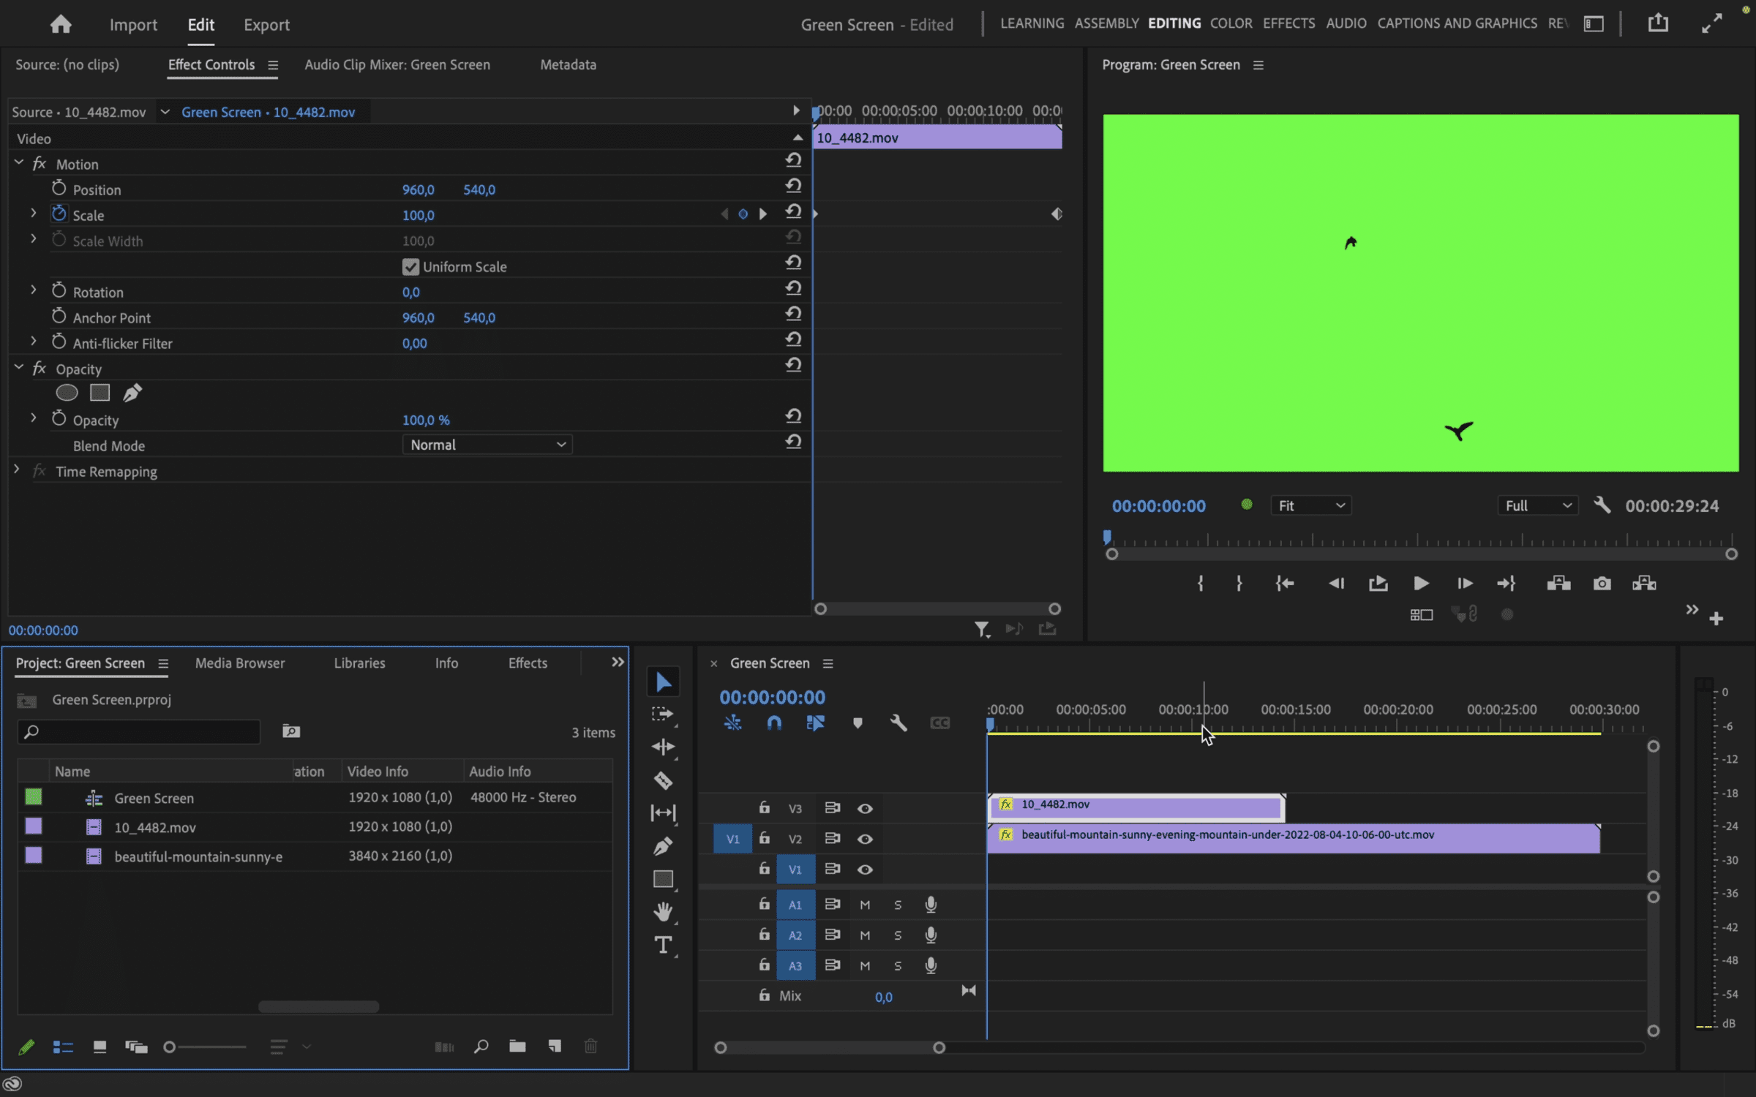1756x1097 pixels.
Task: Toggle the Motion effect fx switch
Action: pos(40,164)
